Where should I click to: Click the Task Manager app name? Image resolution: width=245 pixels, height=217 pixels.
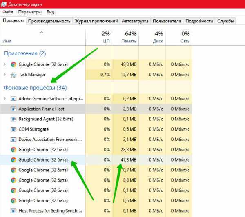point(32,75)
